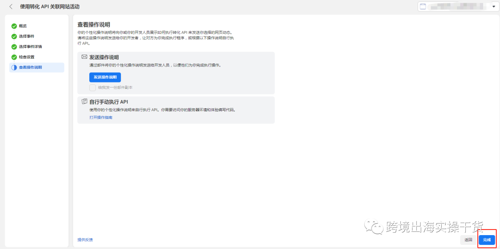Click the 返回 button

(468, 240)
